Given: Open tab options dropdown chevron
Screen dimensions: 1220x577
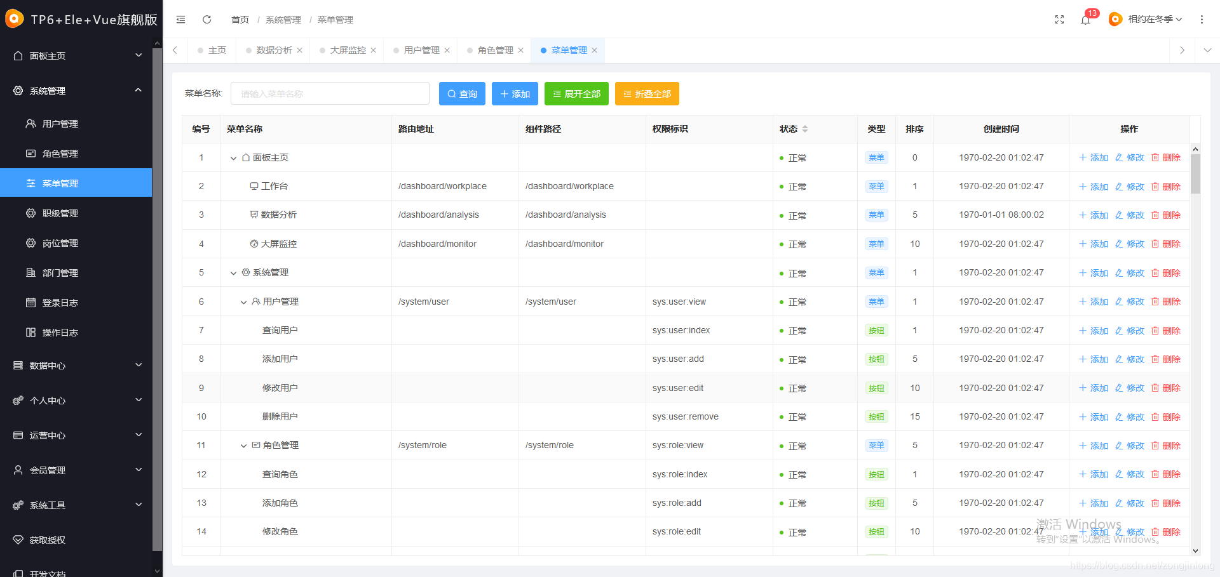Looking at the screenshot, I should pyautogui.click(x=1207, y=50).
